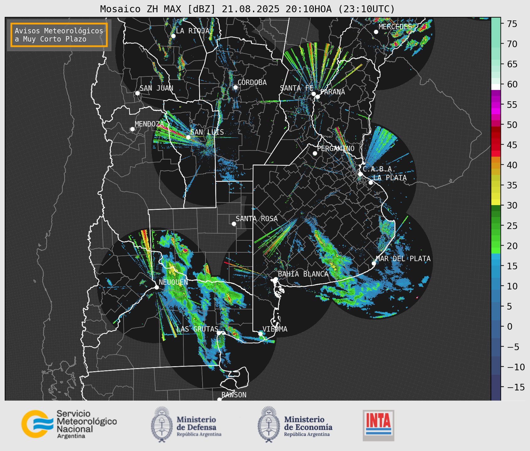
Task: Click the SAN LUIS city marker dot
Action: coord(188,137)
